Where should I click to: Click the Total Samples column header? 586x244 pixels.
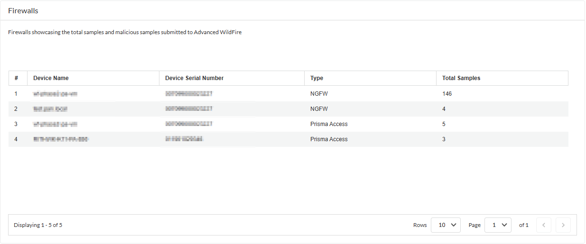point(461,78)
